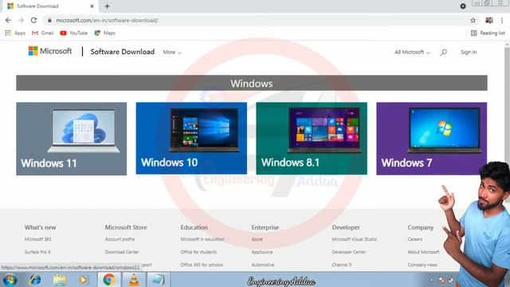This screenshot has width=510, height=287.
Task: Bookmark this page with the star icon
Action: (x=473, y=20)
